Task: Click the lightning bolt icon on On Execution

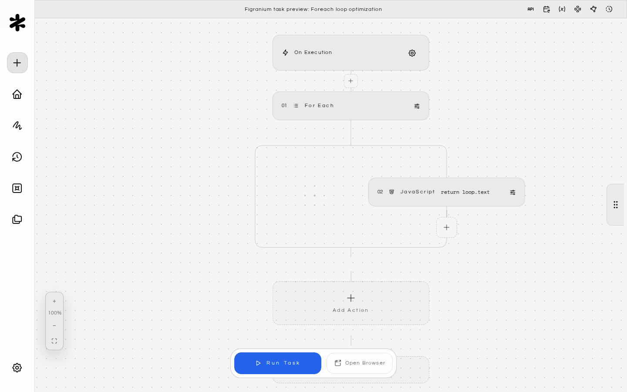Action: pos(286,53)
